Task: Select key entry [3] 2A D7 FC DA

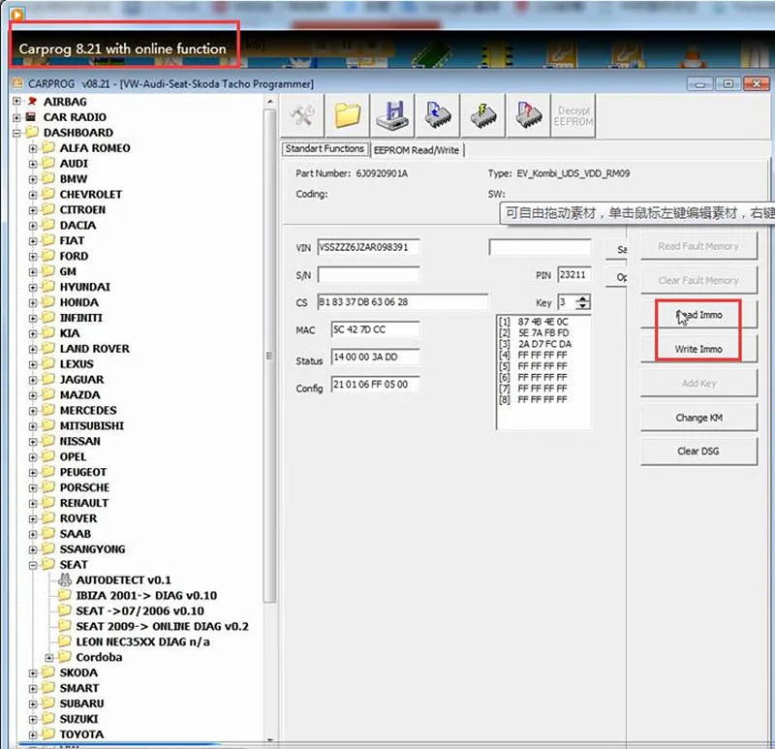Action: tap(535, 344)
